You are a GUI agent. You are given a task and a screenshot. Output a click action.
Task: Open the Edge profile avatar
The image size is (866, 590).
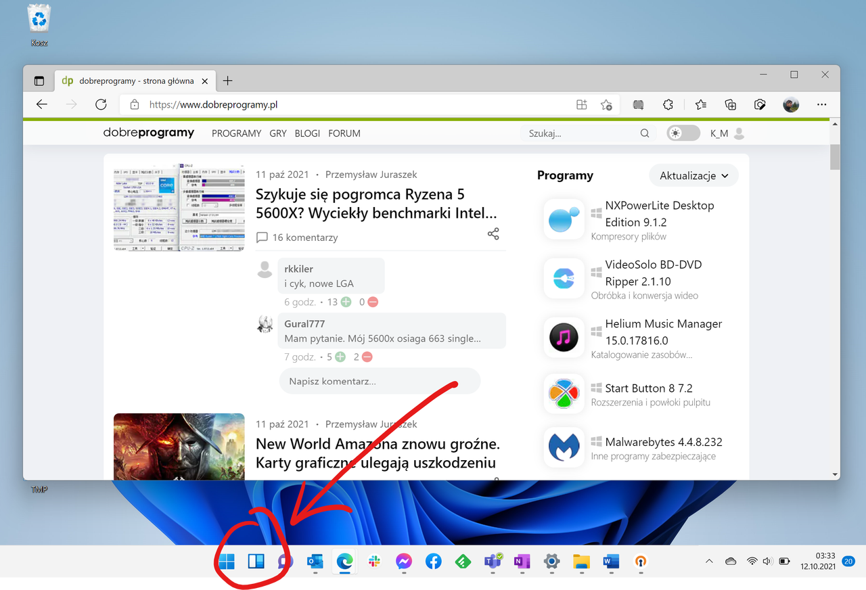[791, 105]
